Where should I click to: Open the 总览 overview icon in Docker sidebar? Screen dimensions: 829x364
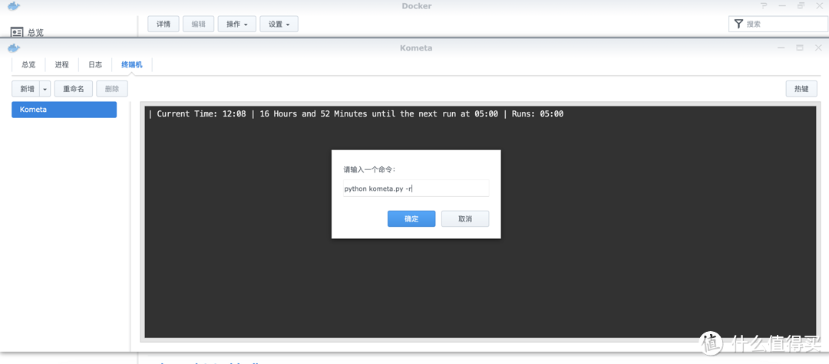[17, 32]
